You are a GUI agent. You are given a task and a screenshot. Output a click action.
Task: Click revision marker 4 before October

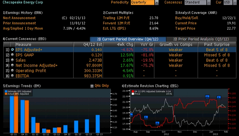(157, 123)
